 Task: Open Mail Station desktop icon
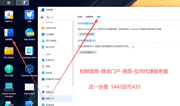[x=29, y=89]
